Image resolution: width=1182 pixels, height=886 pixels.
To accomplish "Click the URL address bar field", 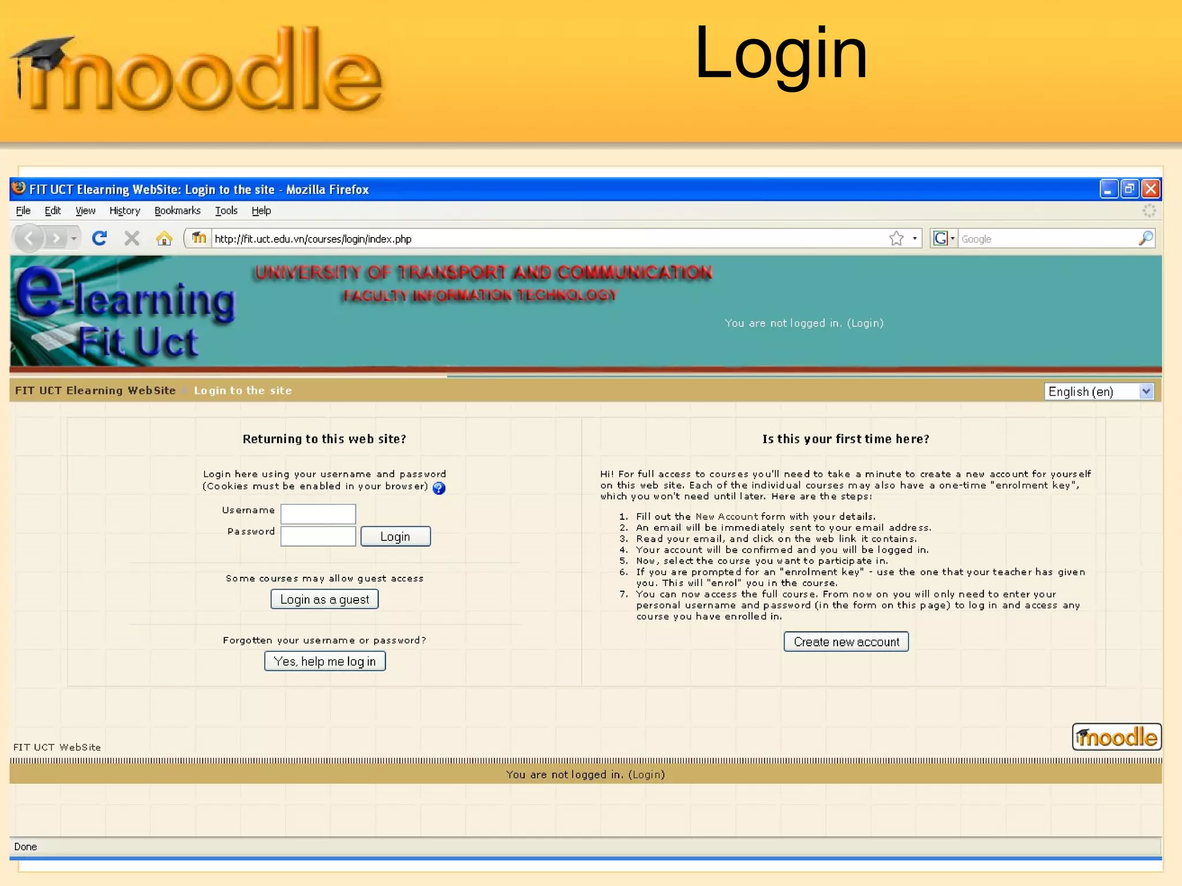I will [548, 238].
